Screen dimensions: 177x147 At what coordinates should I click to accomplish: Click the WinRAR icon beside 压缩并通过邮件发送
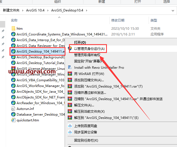click(70, 92)
